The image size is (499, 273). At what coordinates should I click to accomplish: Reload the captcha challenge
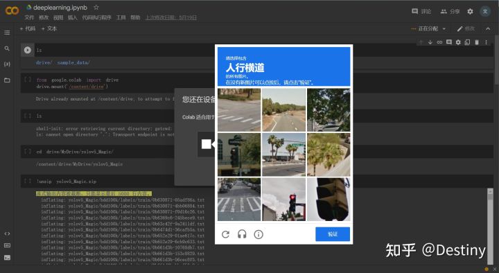point(226,234)
